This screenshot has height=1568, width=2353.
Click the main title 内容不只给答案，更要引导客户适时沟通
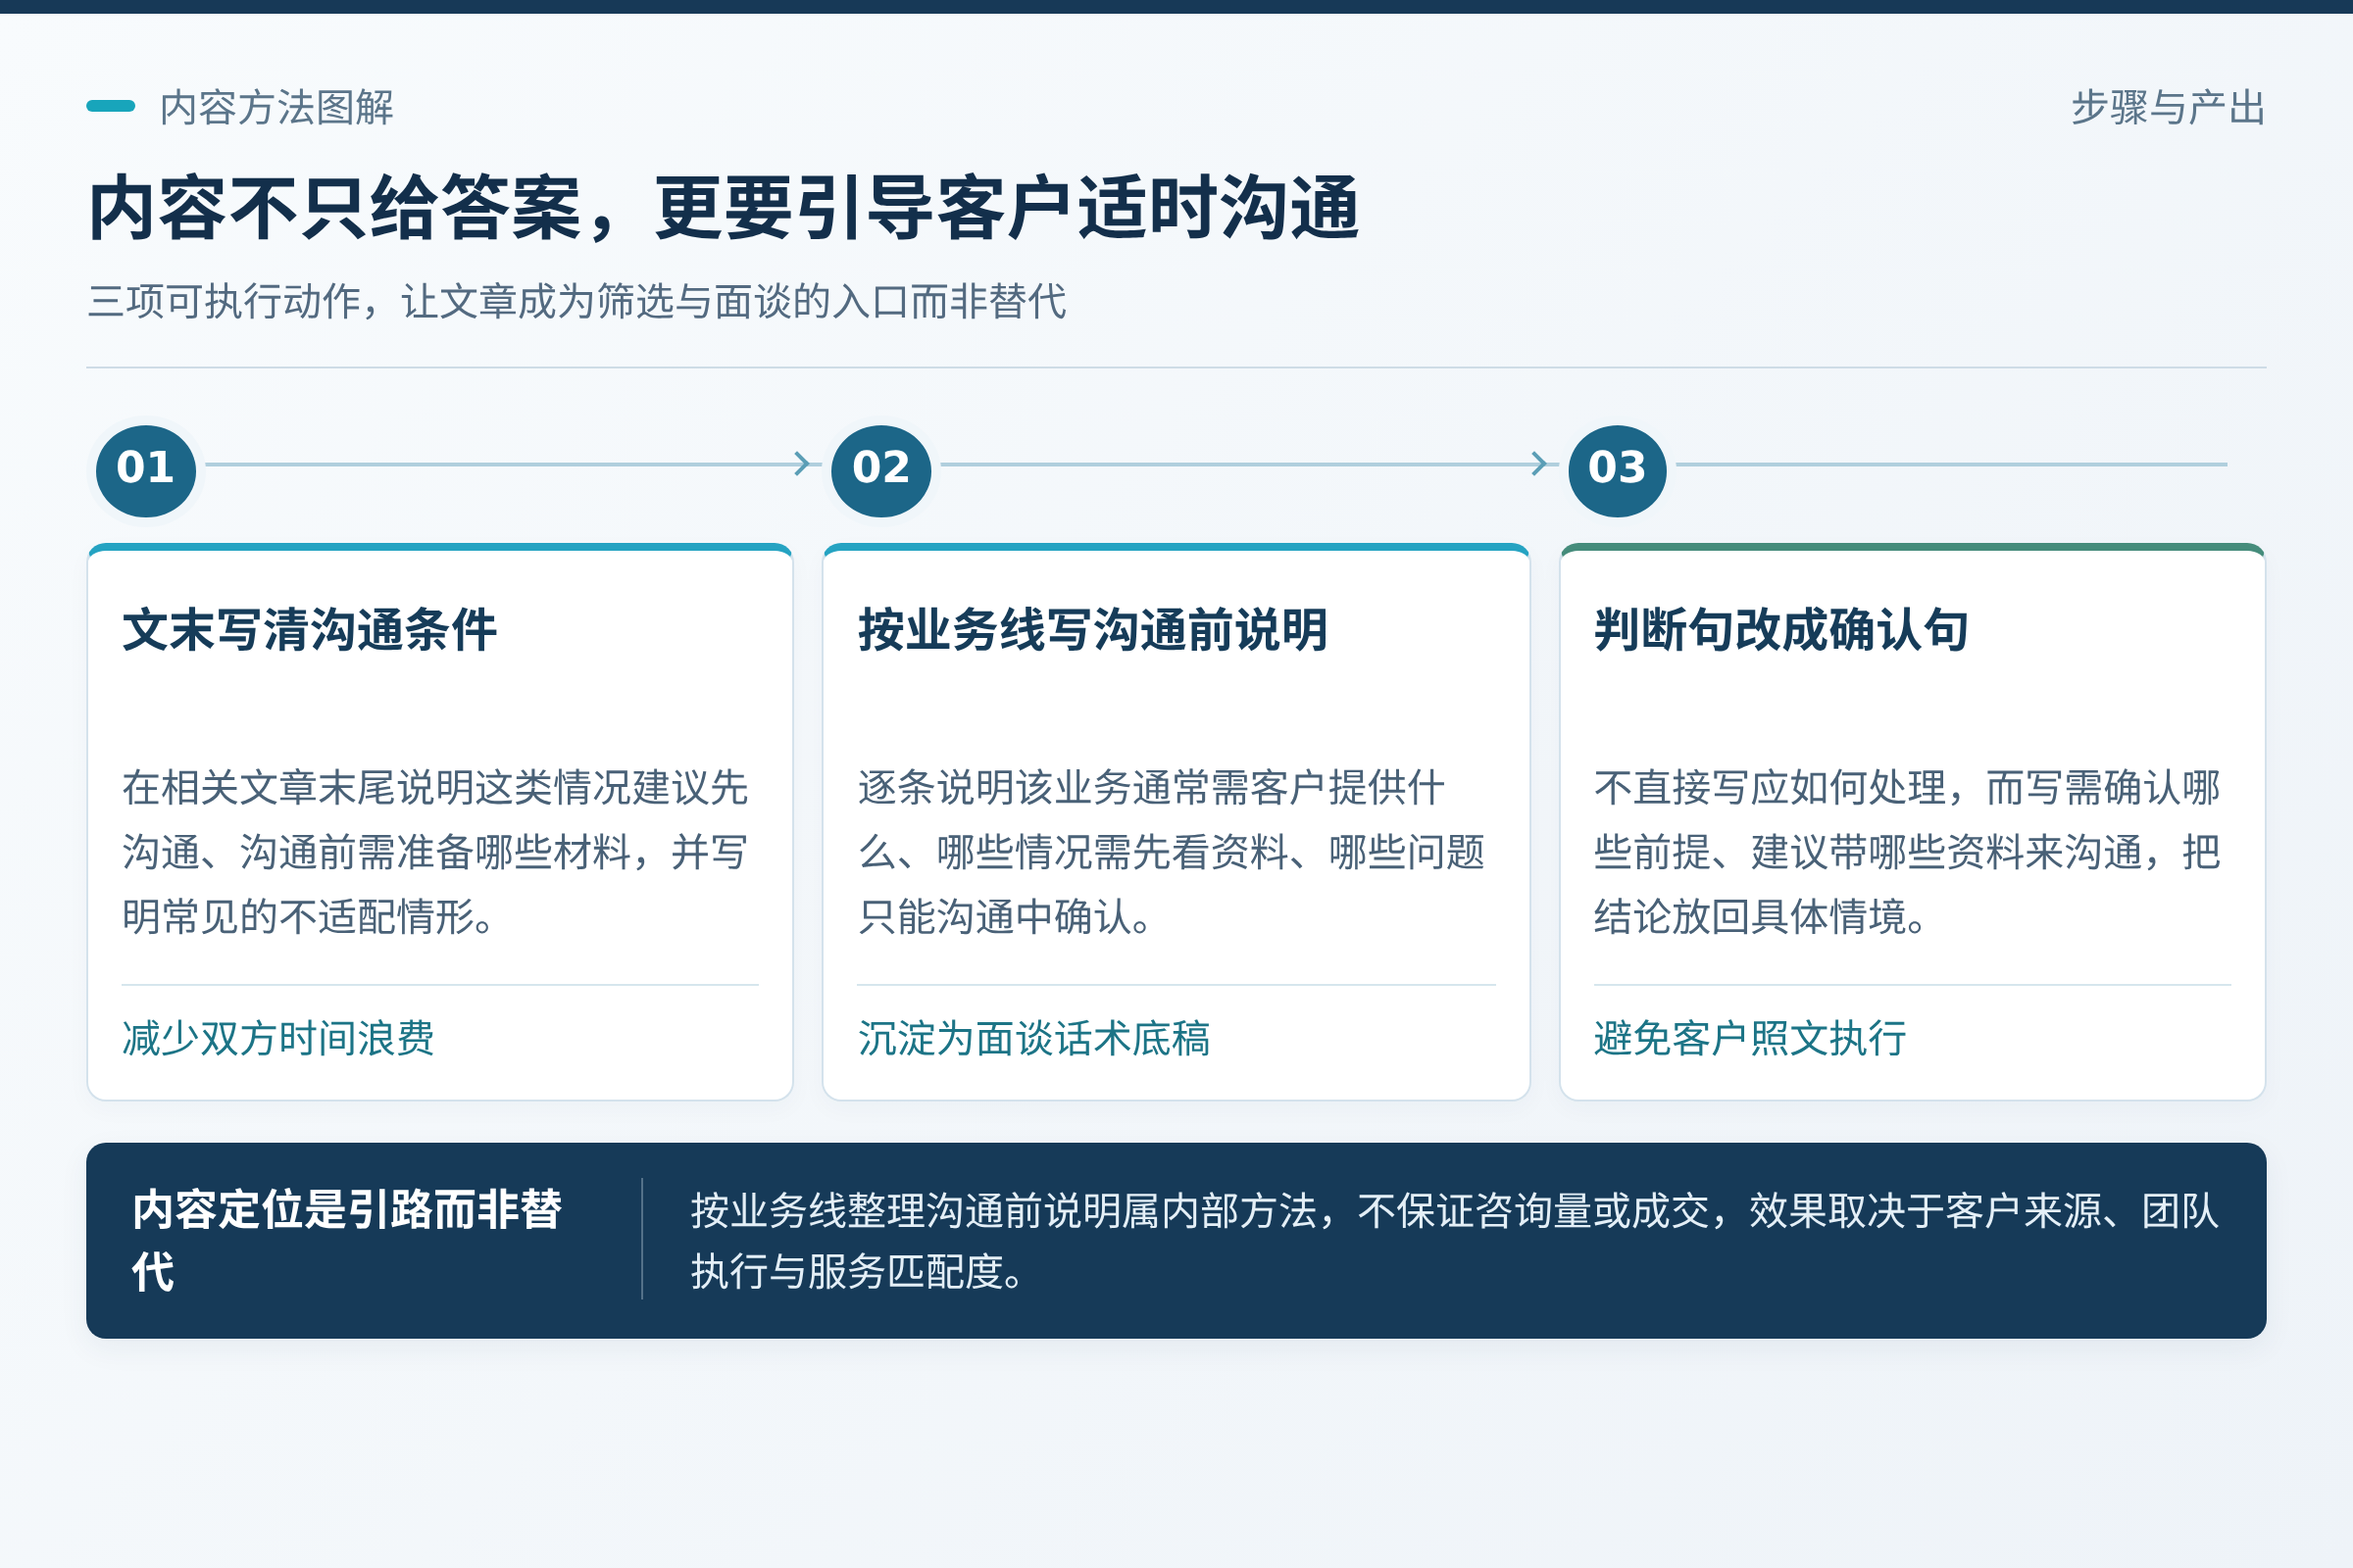pos(724,208)
